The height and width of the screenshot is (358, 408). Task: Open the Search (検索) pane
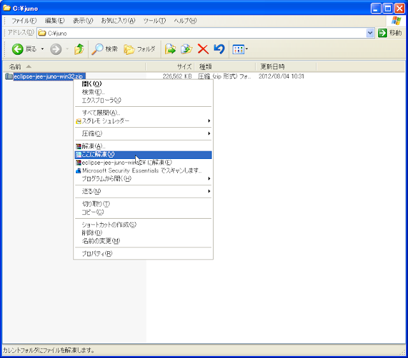tap(105, 49)
